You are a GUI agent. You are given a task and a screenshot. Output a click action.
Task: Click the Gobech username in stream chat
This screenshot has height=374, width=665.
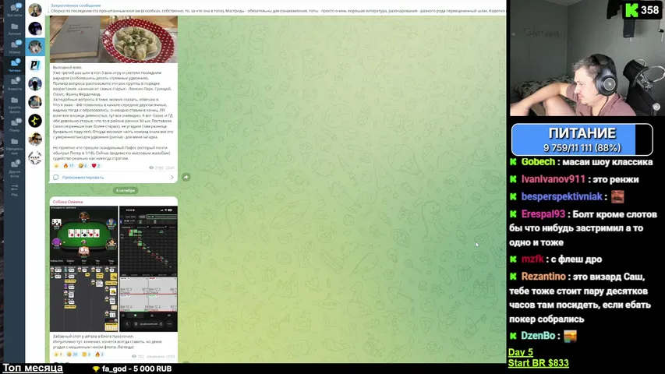pyautogui.click(x=538, y=162)
